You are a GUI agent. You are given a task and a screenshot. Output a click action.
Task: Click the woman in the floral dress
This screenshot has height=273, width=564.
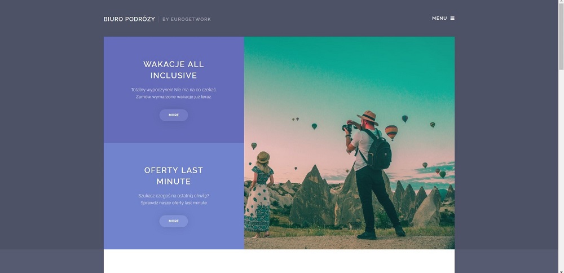[x=259, y=195]
